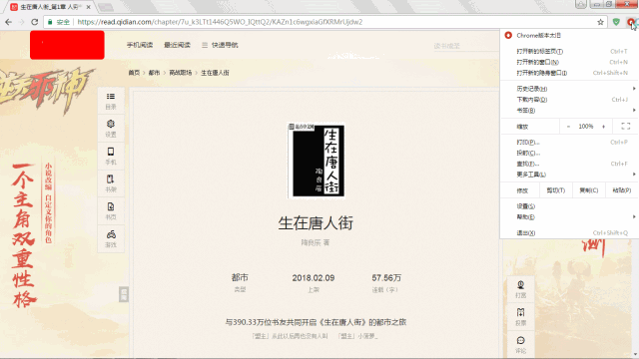
Task: Open the 目录 table of contents icon
Action: 111,101
